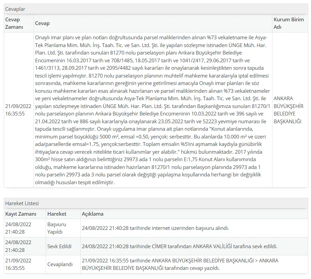This screenshot has width=311, height=279.
Task: Click the Başvuru Yapıldı action cell
Action: [57, 228]
